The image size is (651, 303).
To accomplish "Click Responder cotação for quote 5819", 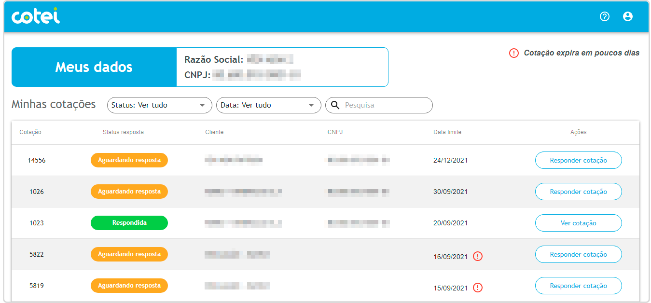I will [578, 286].
